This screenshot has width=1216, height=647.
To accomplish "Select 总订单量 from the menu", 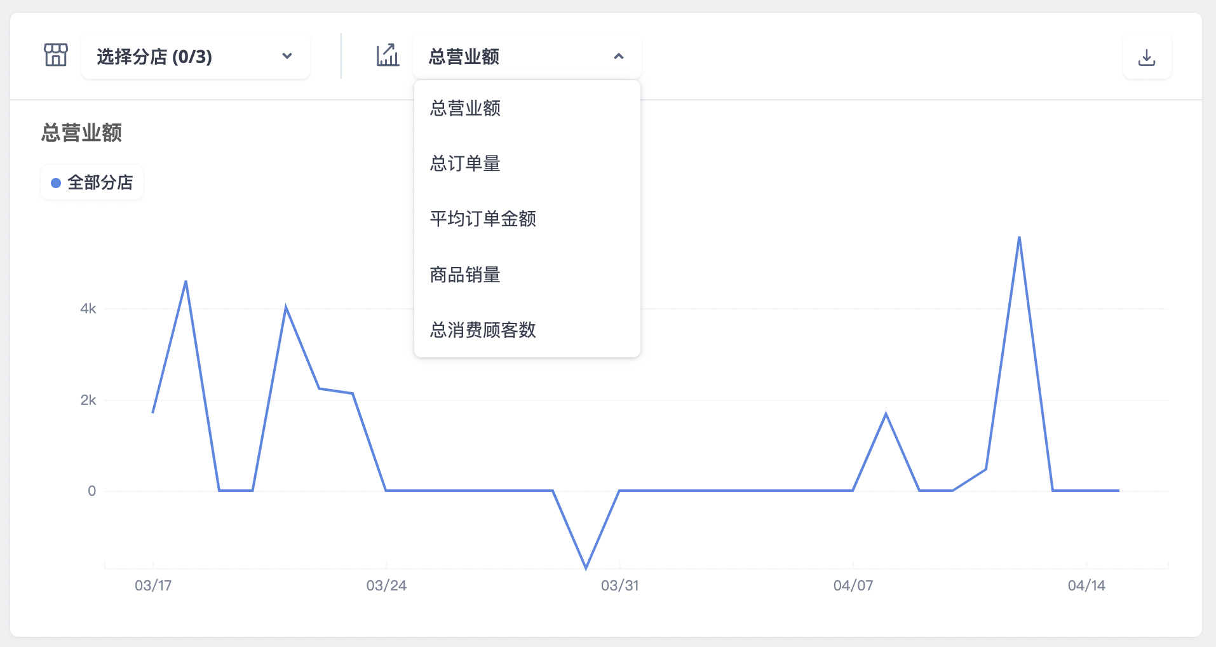I will (x=527, y=163).
